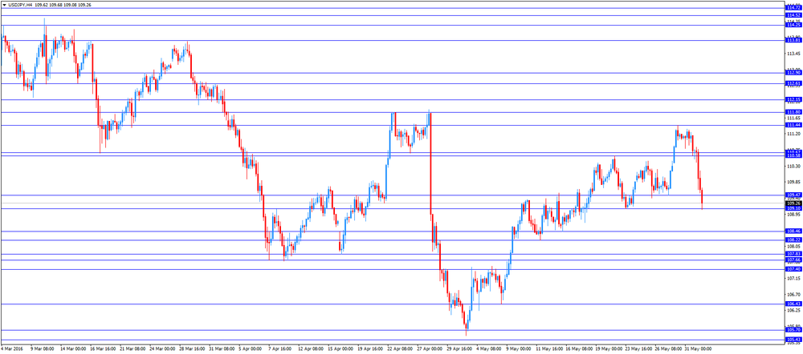This screenshot has height=354, width=803.
Task: Click the 5 Apr 00:00 time label
Action: point(250,349)
